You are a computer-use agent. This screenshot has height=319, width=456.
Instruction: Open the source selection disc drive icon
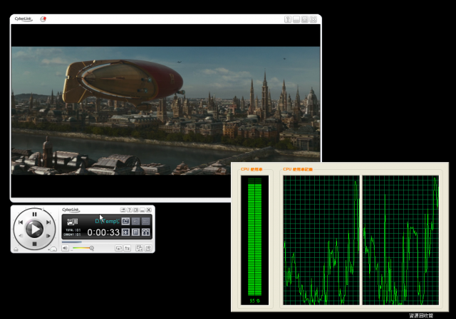click(53, 249)
